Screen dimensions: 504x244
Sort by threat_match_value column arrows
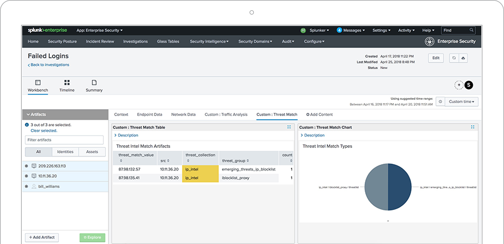pos(121,160)
